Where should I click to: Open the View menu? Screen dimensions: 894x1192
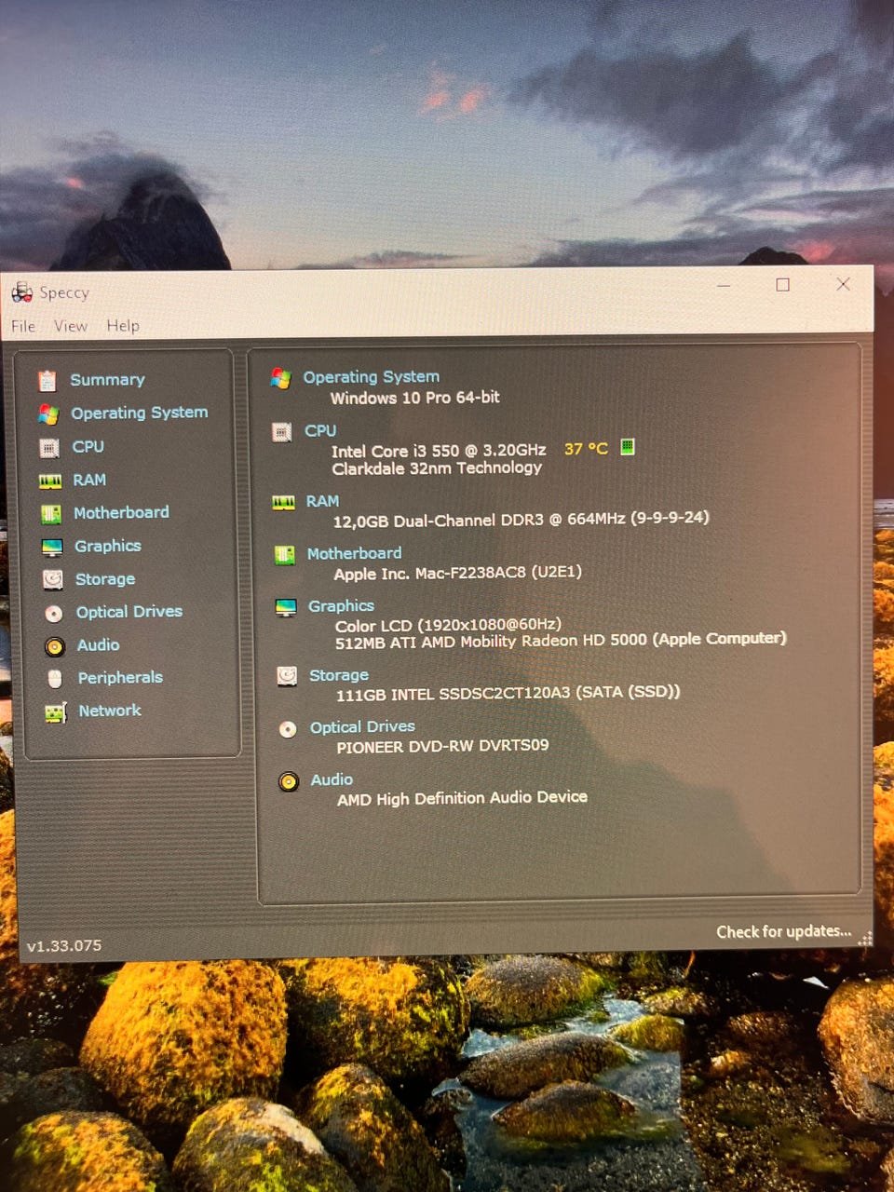click(x=71, y=326)
